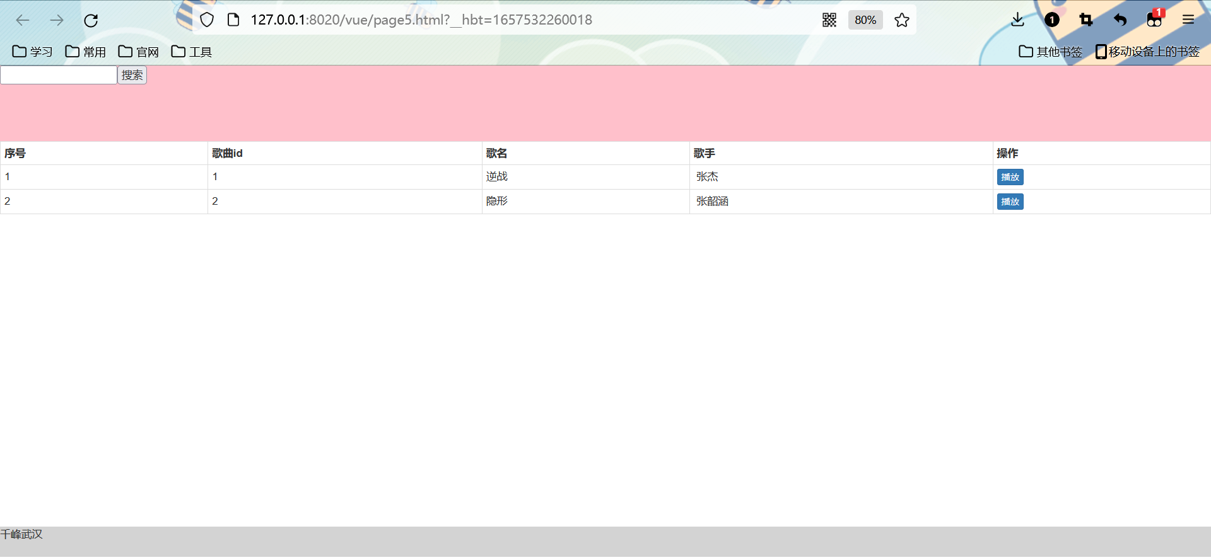Open the 工具 bookmarks folder
The width and height of the screenshot is (1211, 560).
[192, 52]
